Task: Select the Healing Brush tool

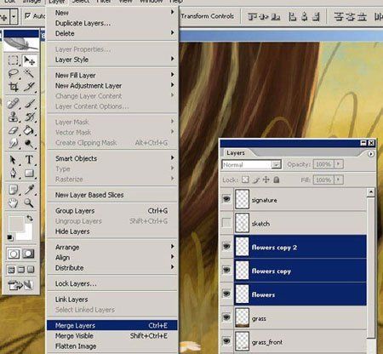Action: coord(13,104)
